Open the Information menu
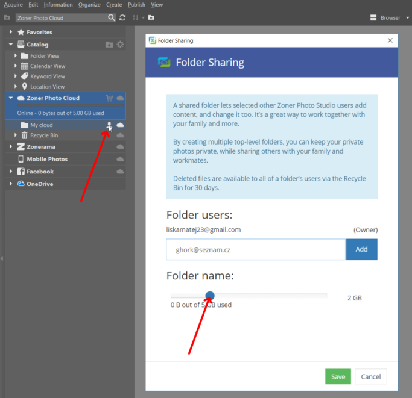This screenshot has width=412, height=398. point(58,5)
